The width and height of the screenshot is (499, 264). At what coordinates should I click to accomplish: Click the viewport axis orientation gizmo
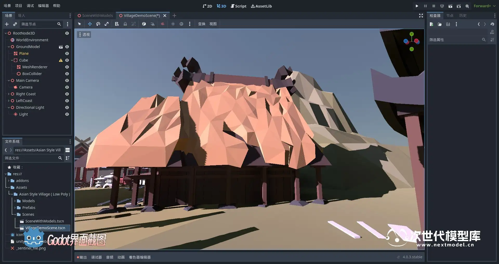coord(411,42)
